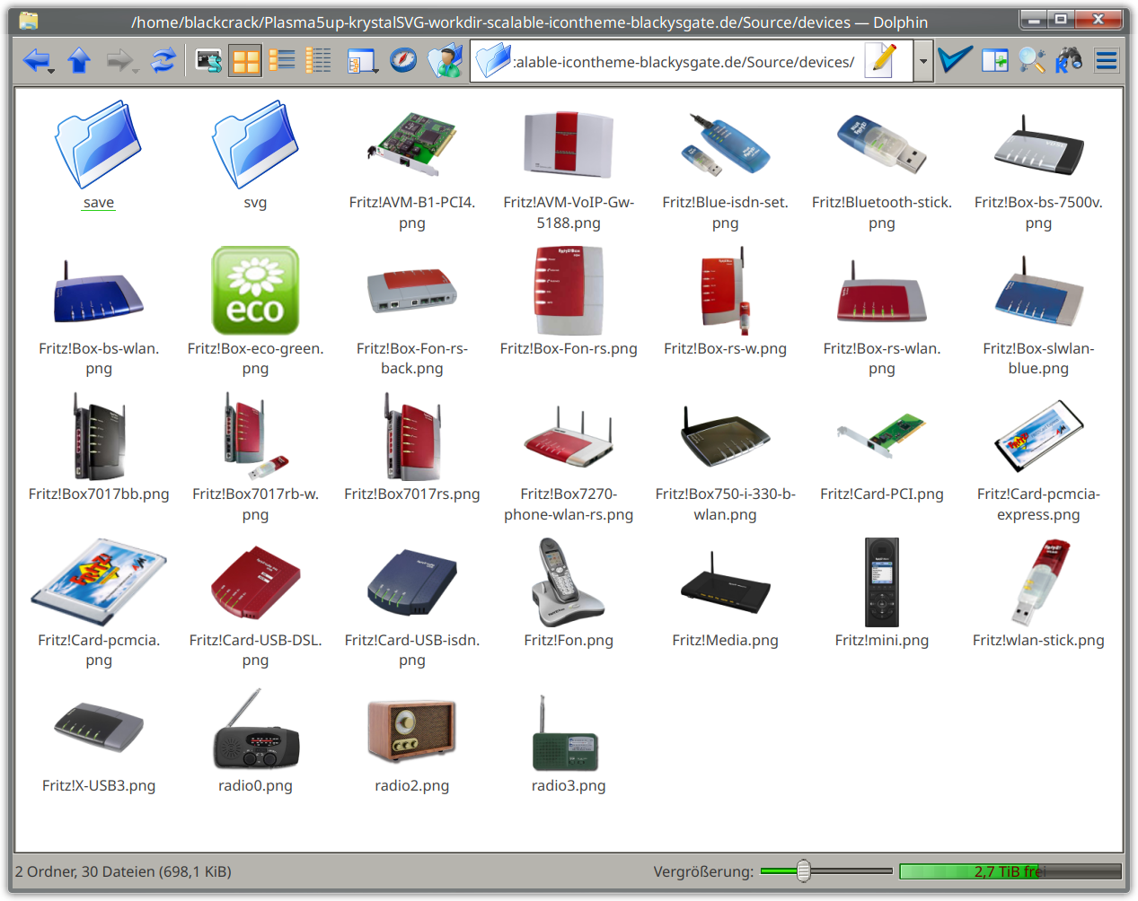The height and width of the screenshot is (901, 1138).
Task: Select Fritz!Fon.png phone icon
Action: [569, 582]
